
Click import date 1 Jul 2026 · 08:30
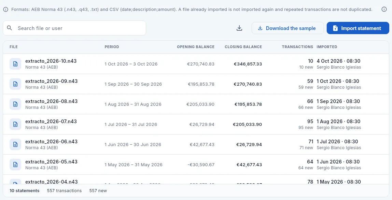337,142
